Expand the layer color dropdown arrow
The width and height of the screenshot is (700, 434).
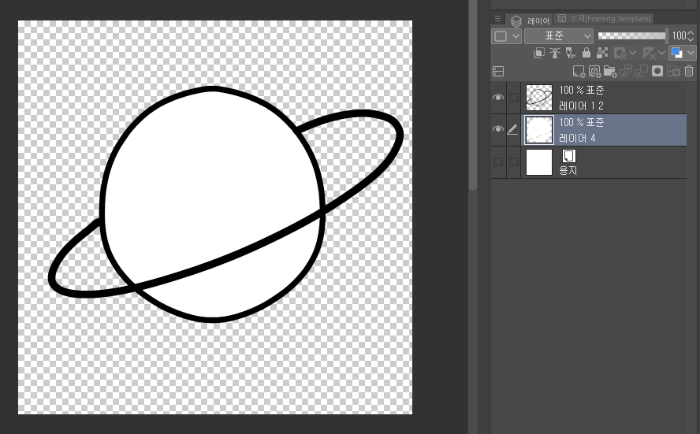pos(691,53)
